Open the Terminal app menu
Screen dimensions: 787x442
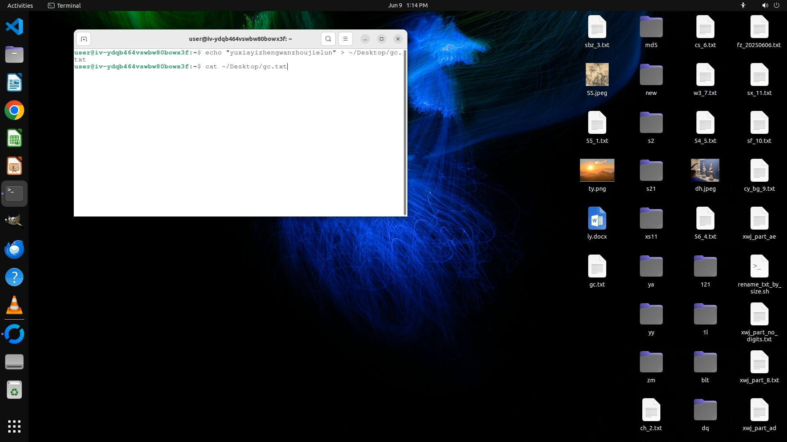click(64, 5)
